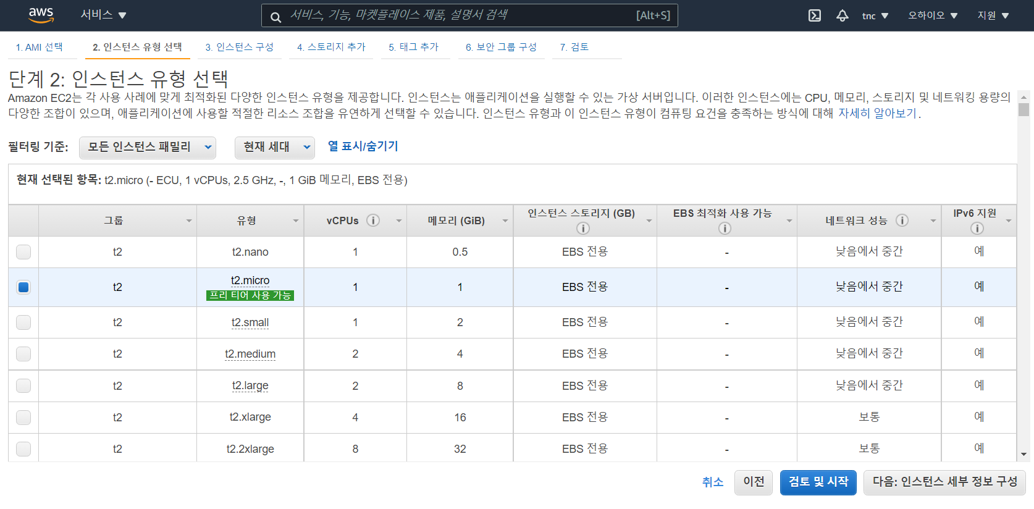Show info for instance storage column

[x=583, y=229]
